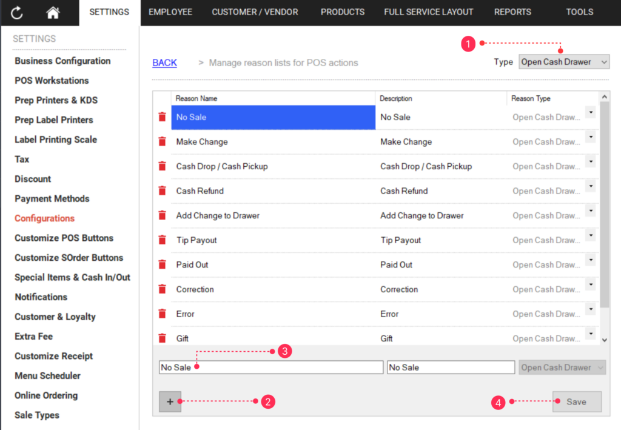Open the disabled Open Cash Drawer combo below list
Viewport: 621px width, 430px height.
562,368
